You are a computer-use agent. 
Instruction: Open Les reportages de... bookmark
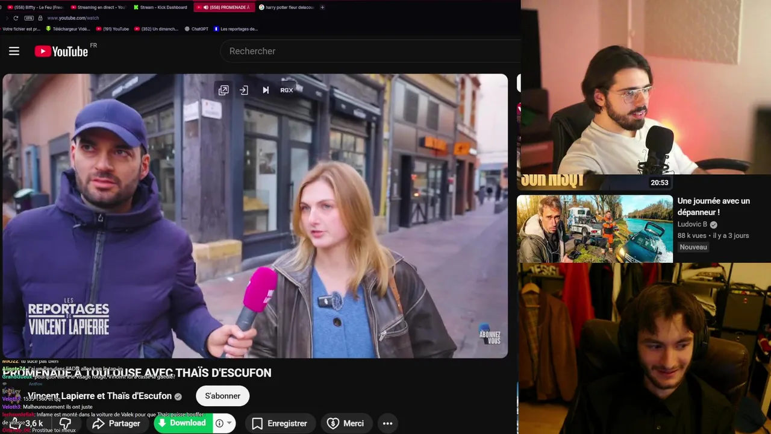pos(236,29)
